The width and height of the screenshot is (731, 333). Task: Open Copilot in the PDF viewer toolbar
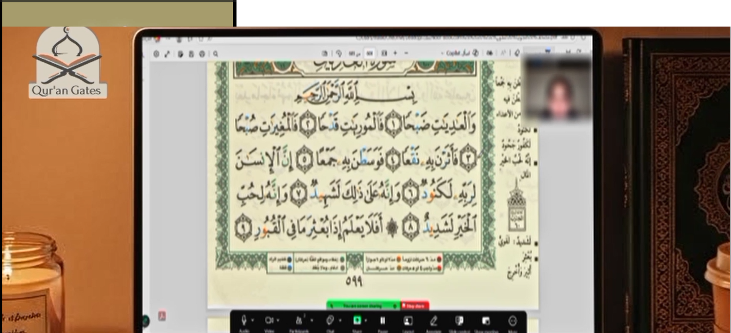click(x=453, y=53)
